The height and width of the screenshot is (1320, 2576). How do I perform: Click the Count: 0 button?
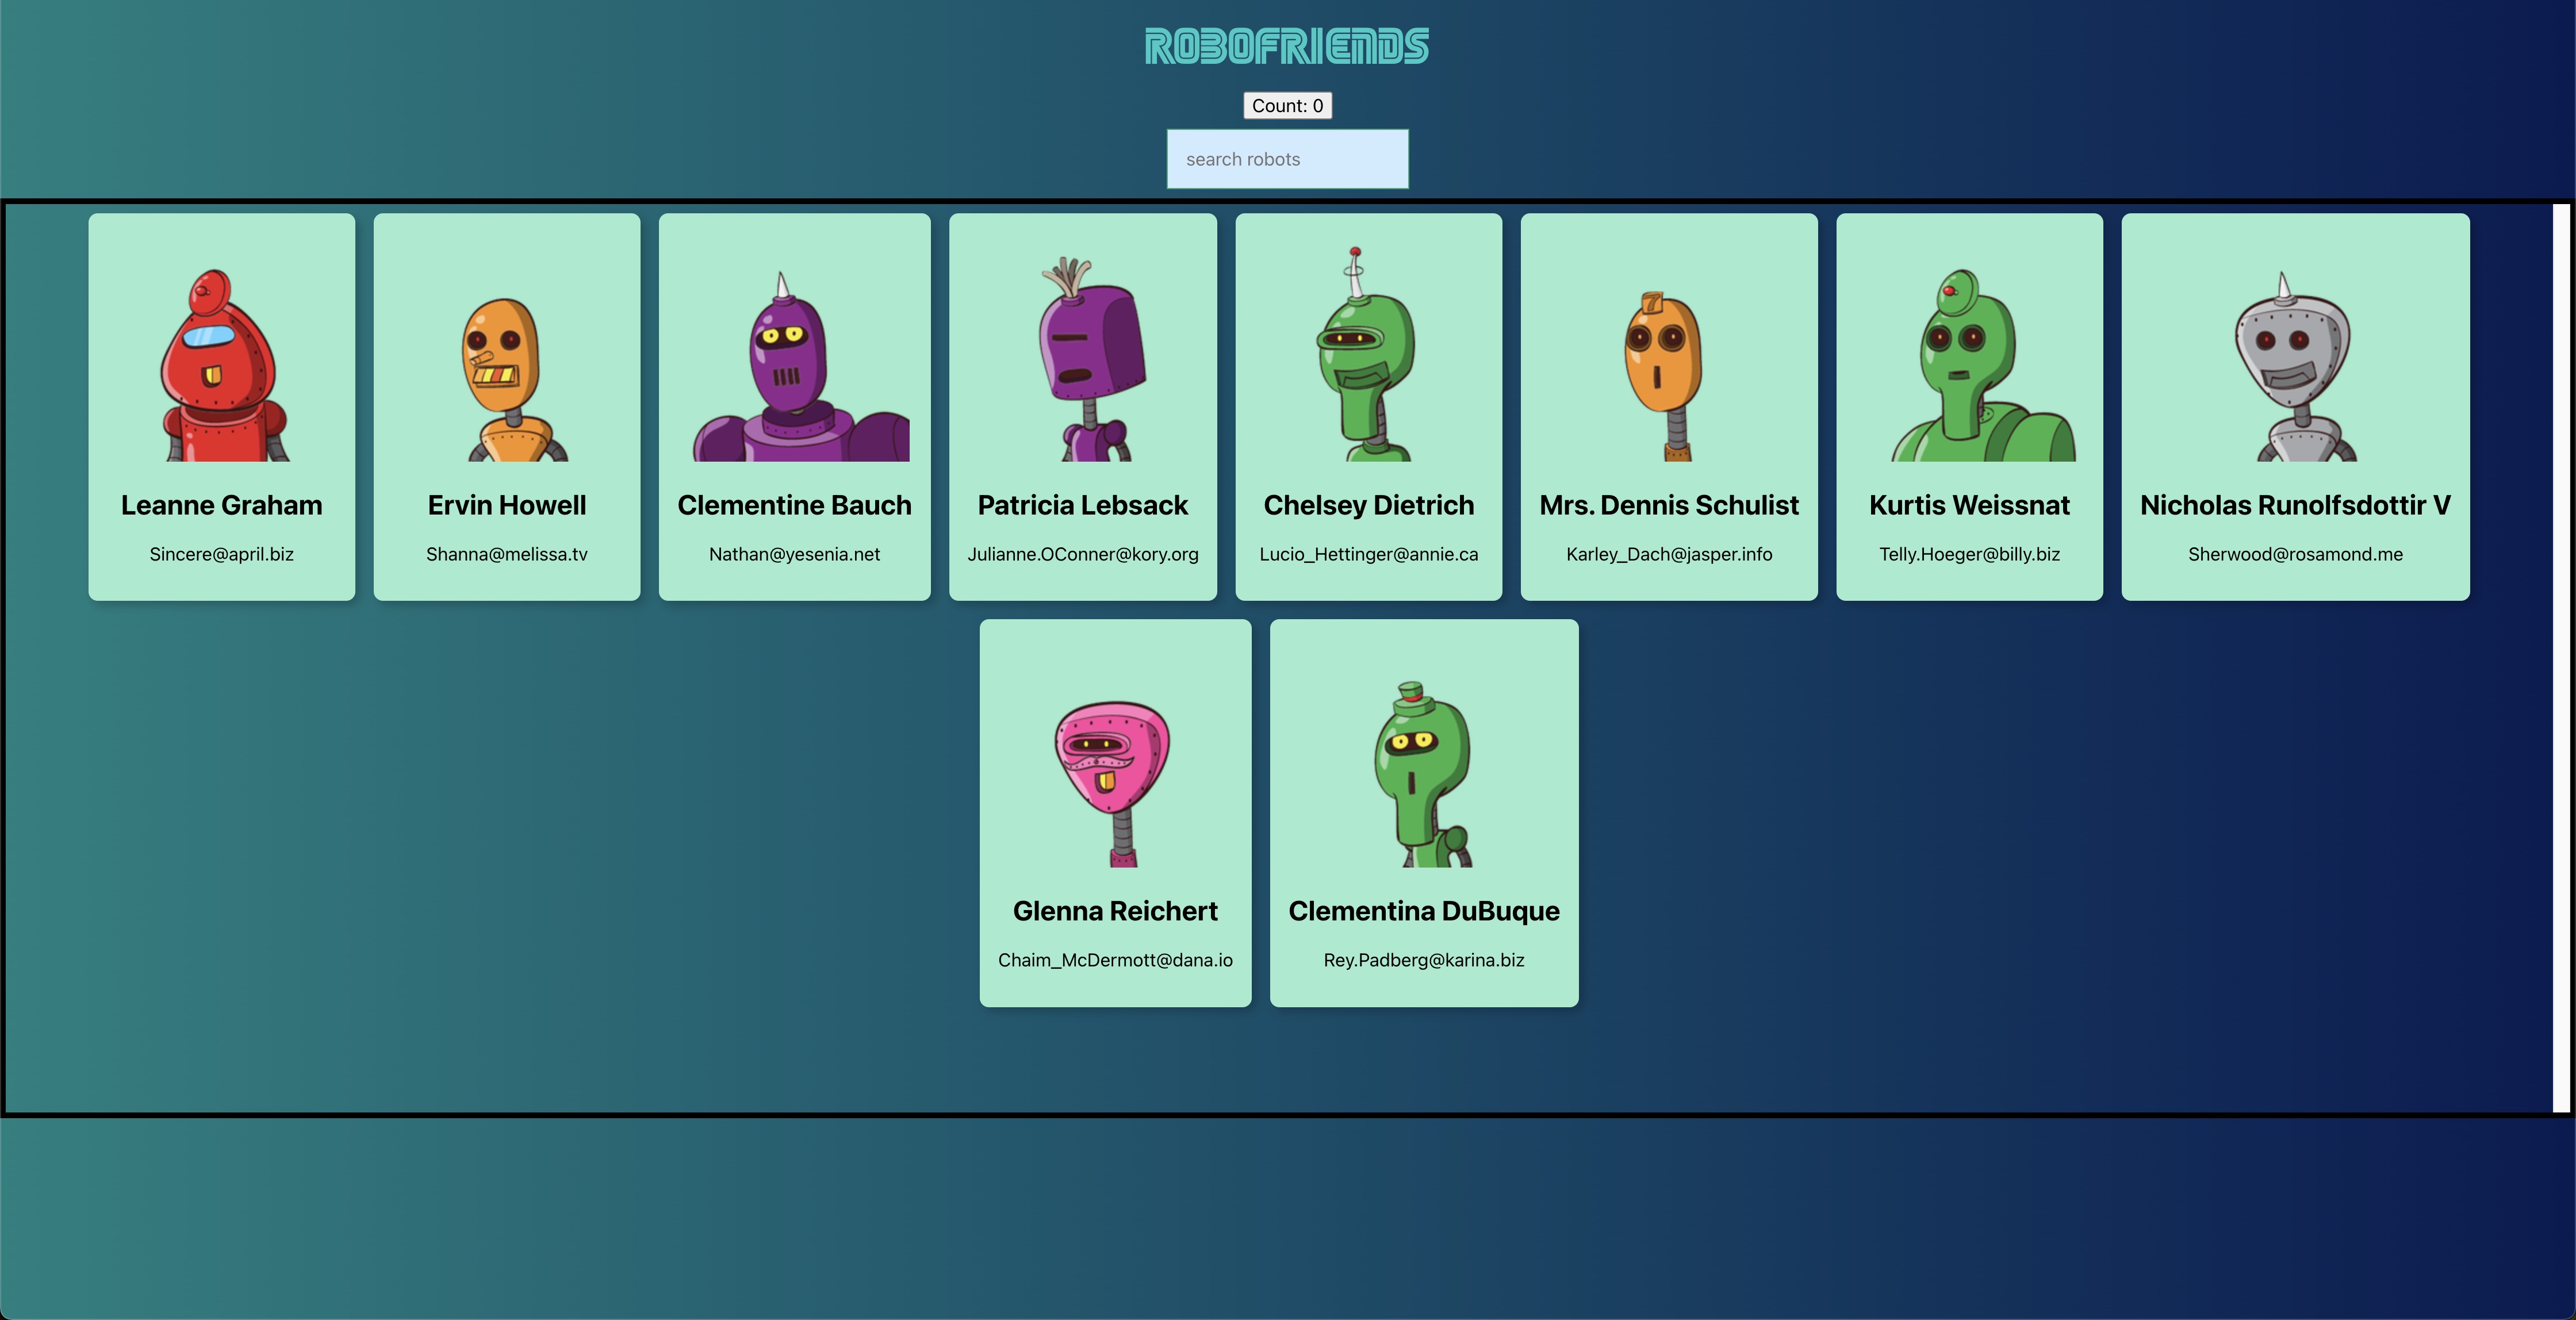click(1287, 106)
